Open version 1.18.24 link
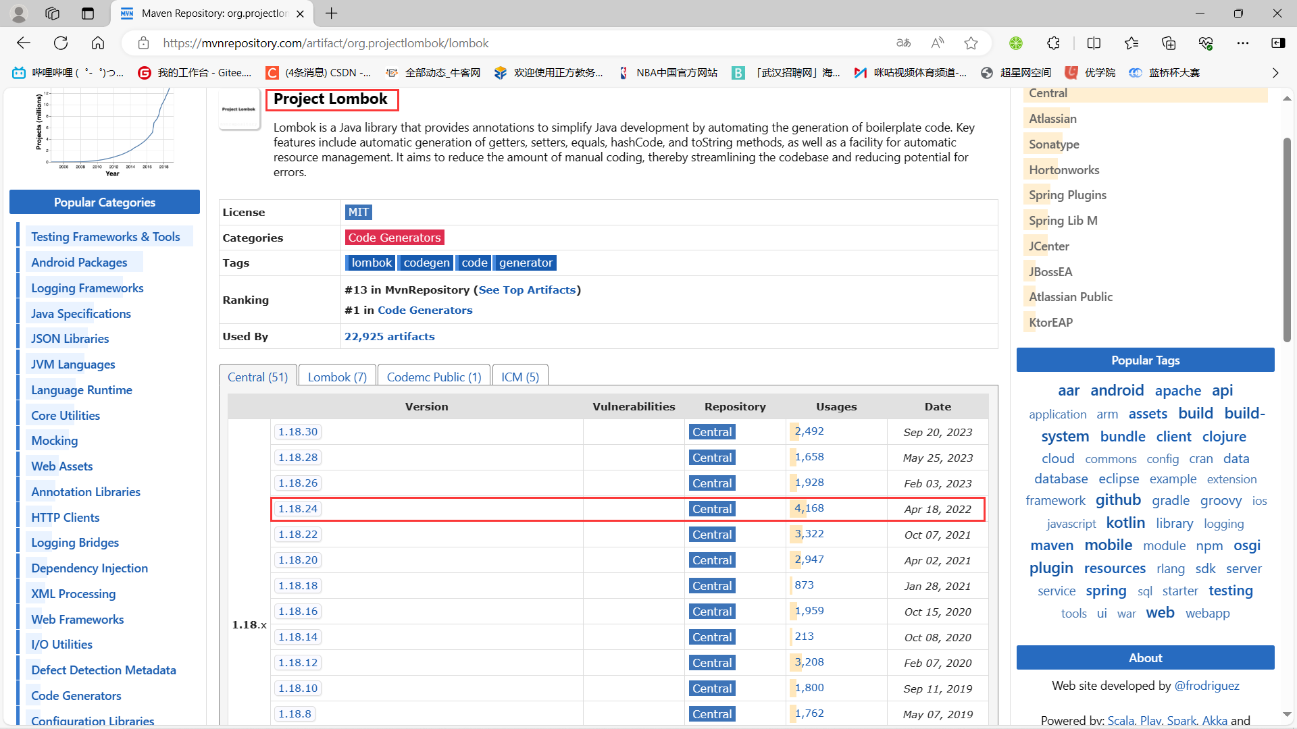Viewport: 1297px width, 729px height. pos(298,508)
